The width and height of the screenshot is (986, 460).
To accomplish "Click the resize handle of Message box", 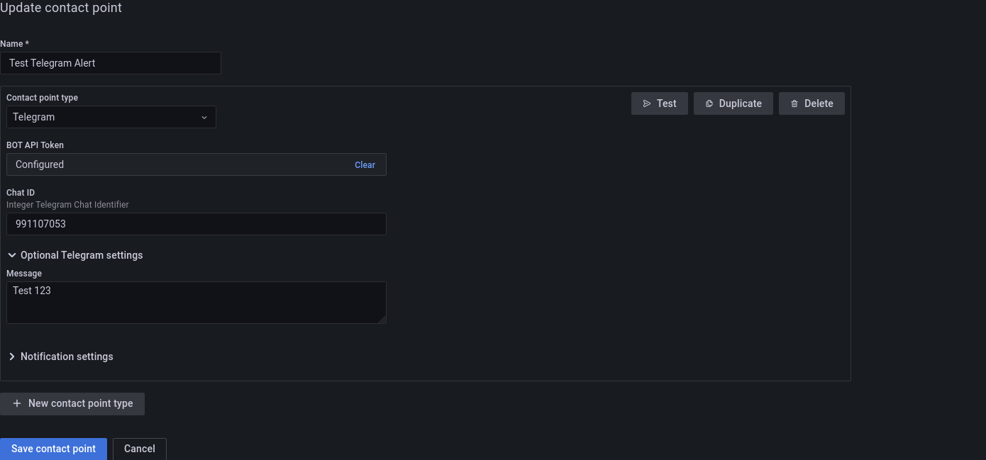I will 382,320.
